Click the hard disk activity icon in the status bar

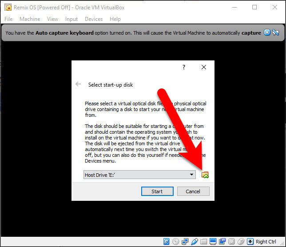(x=166, y=242)
